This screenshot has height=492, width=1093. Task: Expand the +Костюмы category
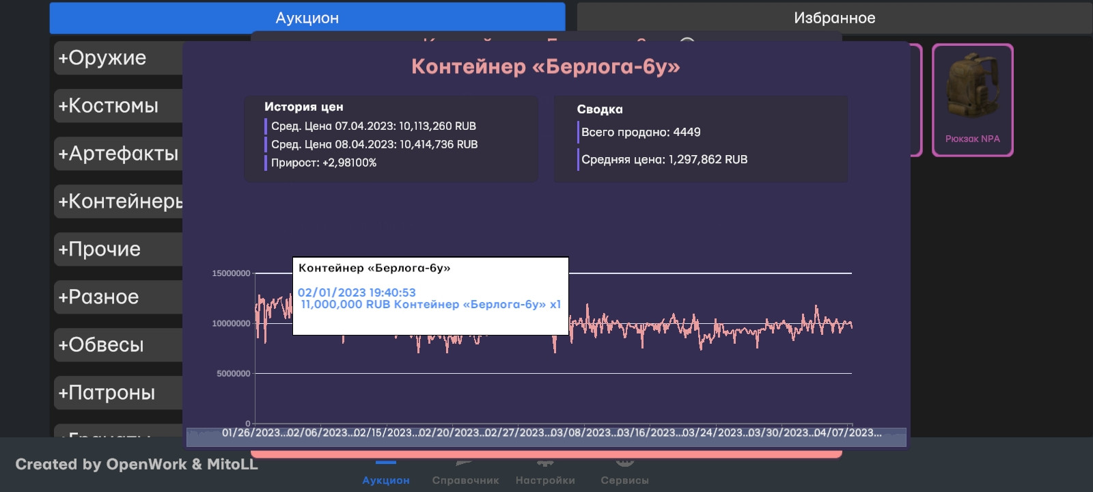tap(118, 106)
